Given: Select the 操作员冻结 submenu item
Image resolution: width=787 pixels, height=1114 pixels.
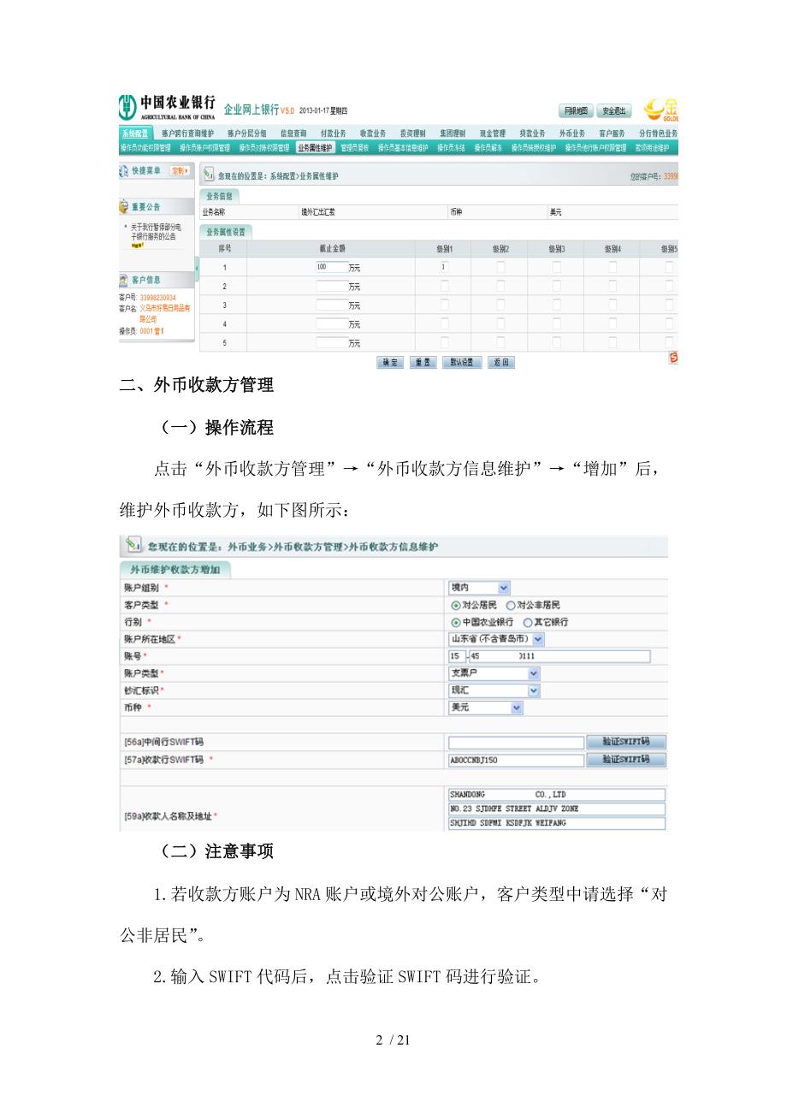Looking at the screenshot, I should 451,147.
